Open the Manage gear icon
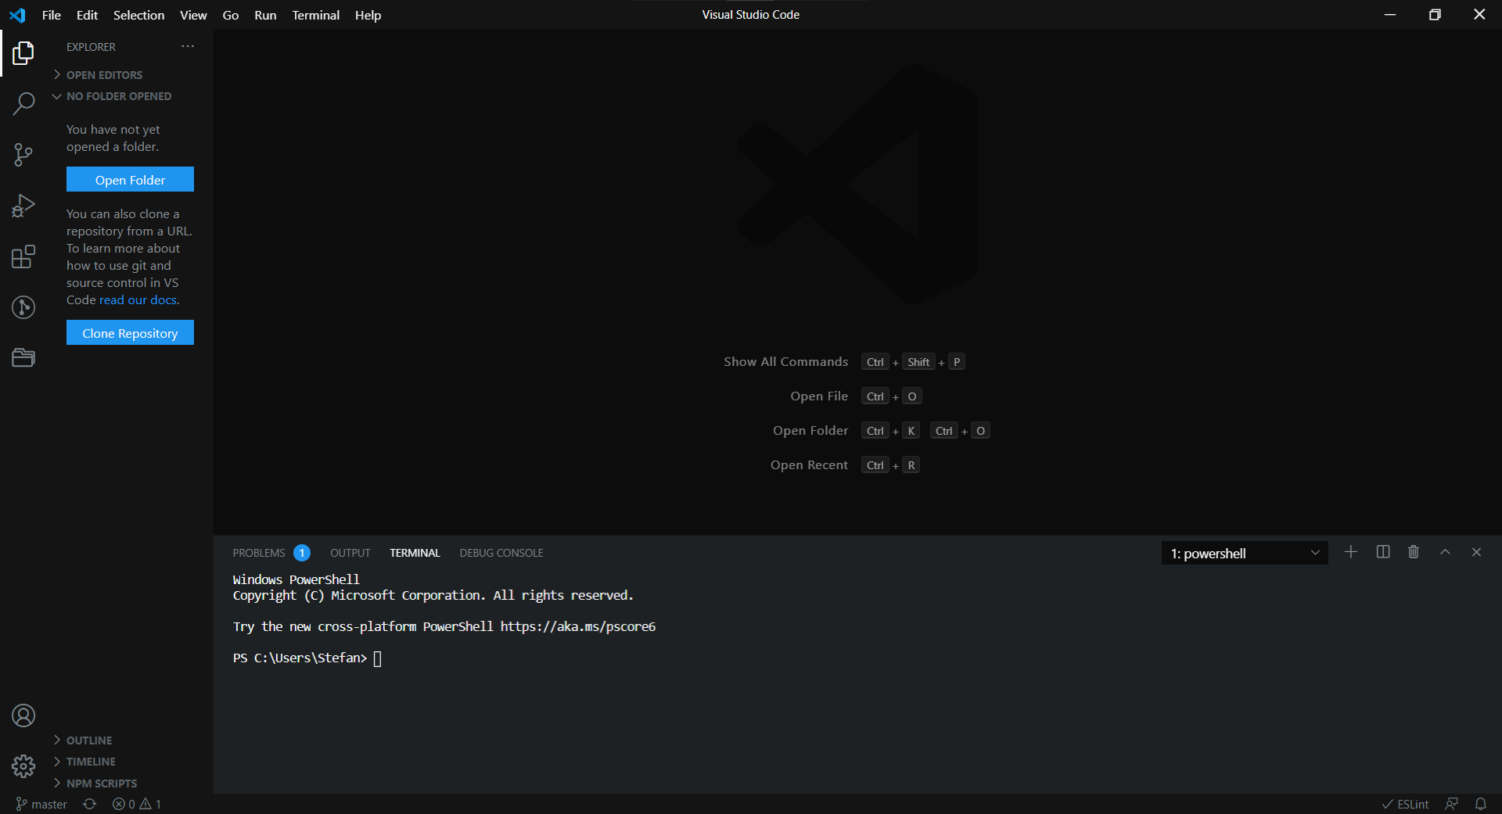The width and height of the screenshot is (1502, 814). tap(23, 766)
